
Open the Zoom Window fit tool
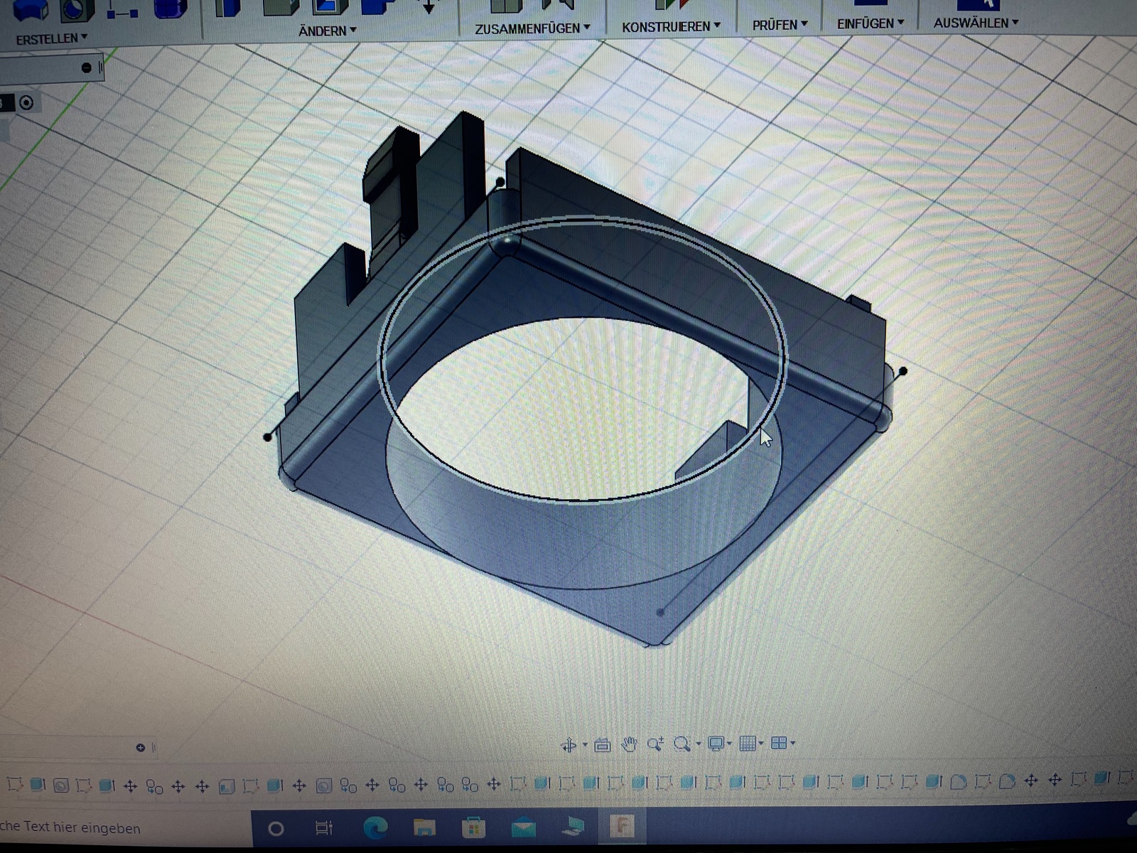pyautogui.click(x=682, y=744)
